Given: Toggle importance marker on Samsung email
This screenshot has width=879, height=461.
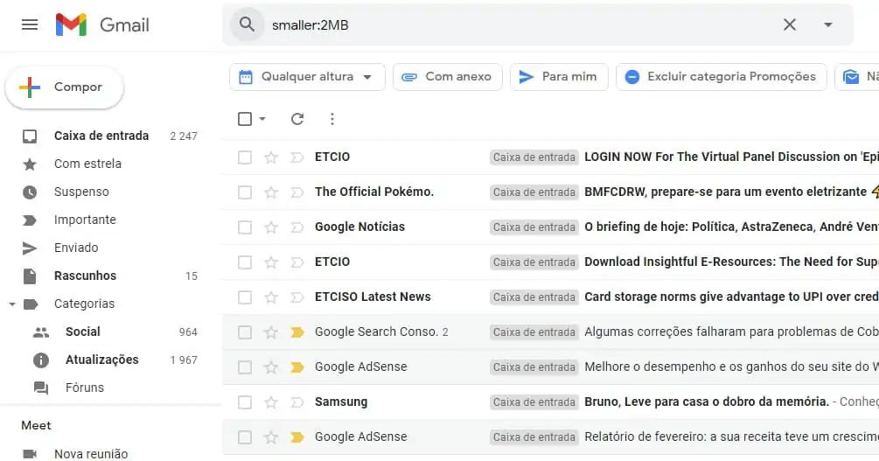Looking at the screenshot, I should [297, 402].
